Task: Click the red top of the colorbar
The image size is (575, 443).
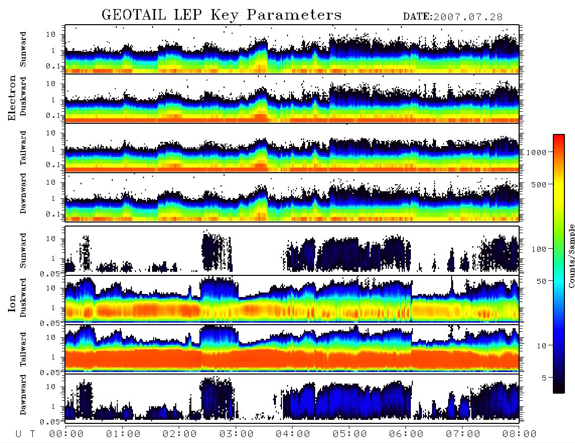Action: click(559, 141)
